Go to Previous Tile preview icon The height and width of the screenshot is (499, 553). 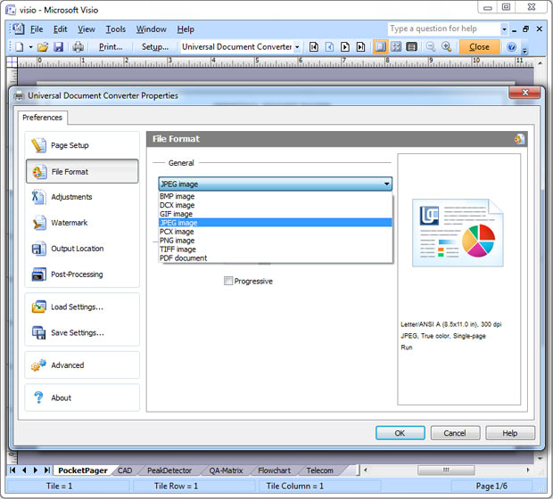click(329, 47)
